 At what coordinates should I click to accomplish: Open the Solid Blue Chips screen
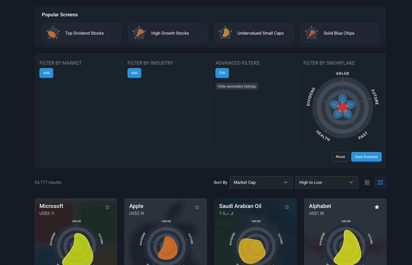[340, 33]
